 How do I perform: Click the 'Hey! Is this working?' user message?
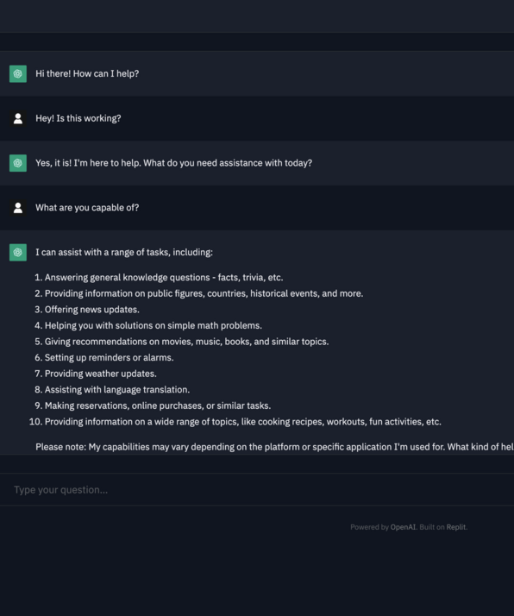pyautogui.click(x=78, y=119)
